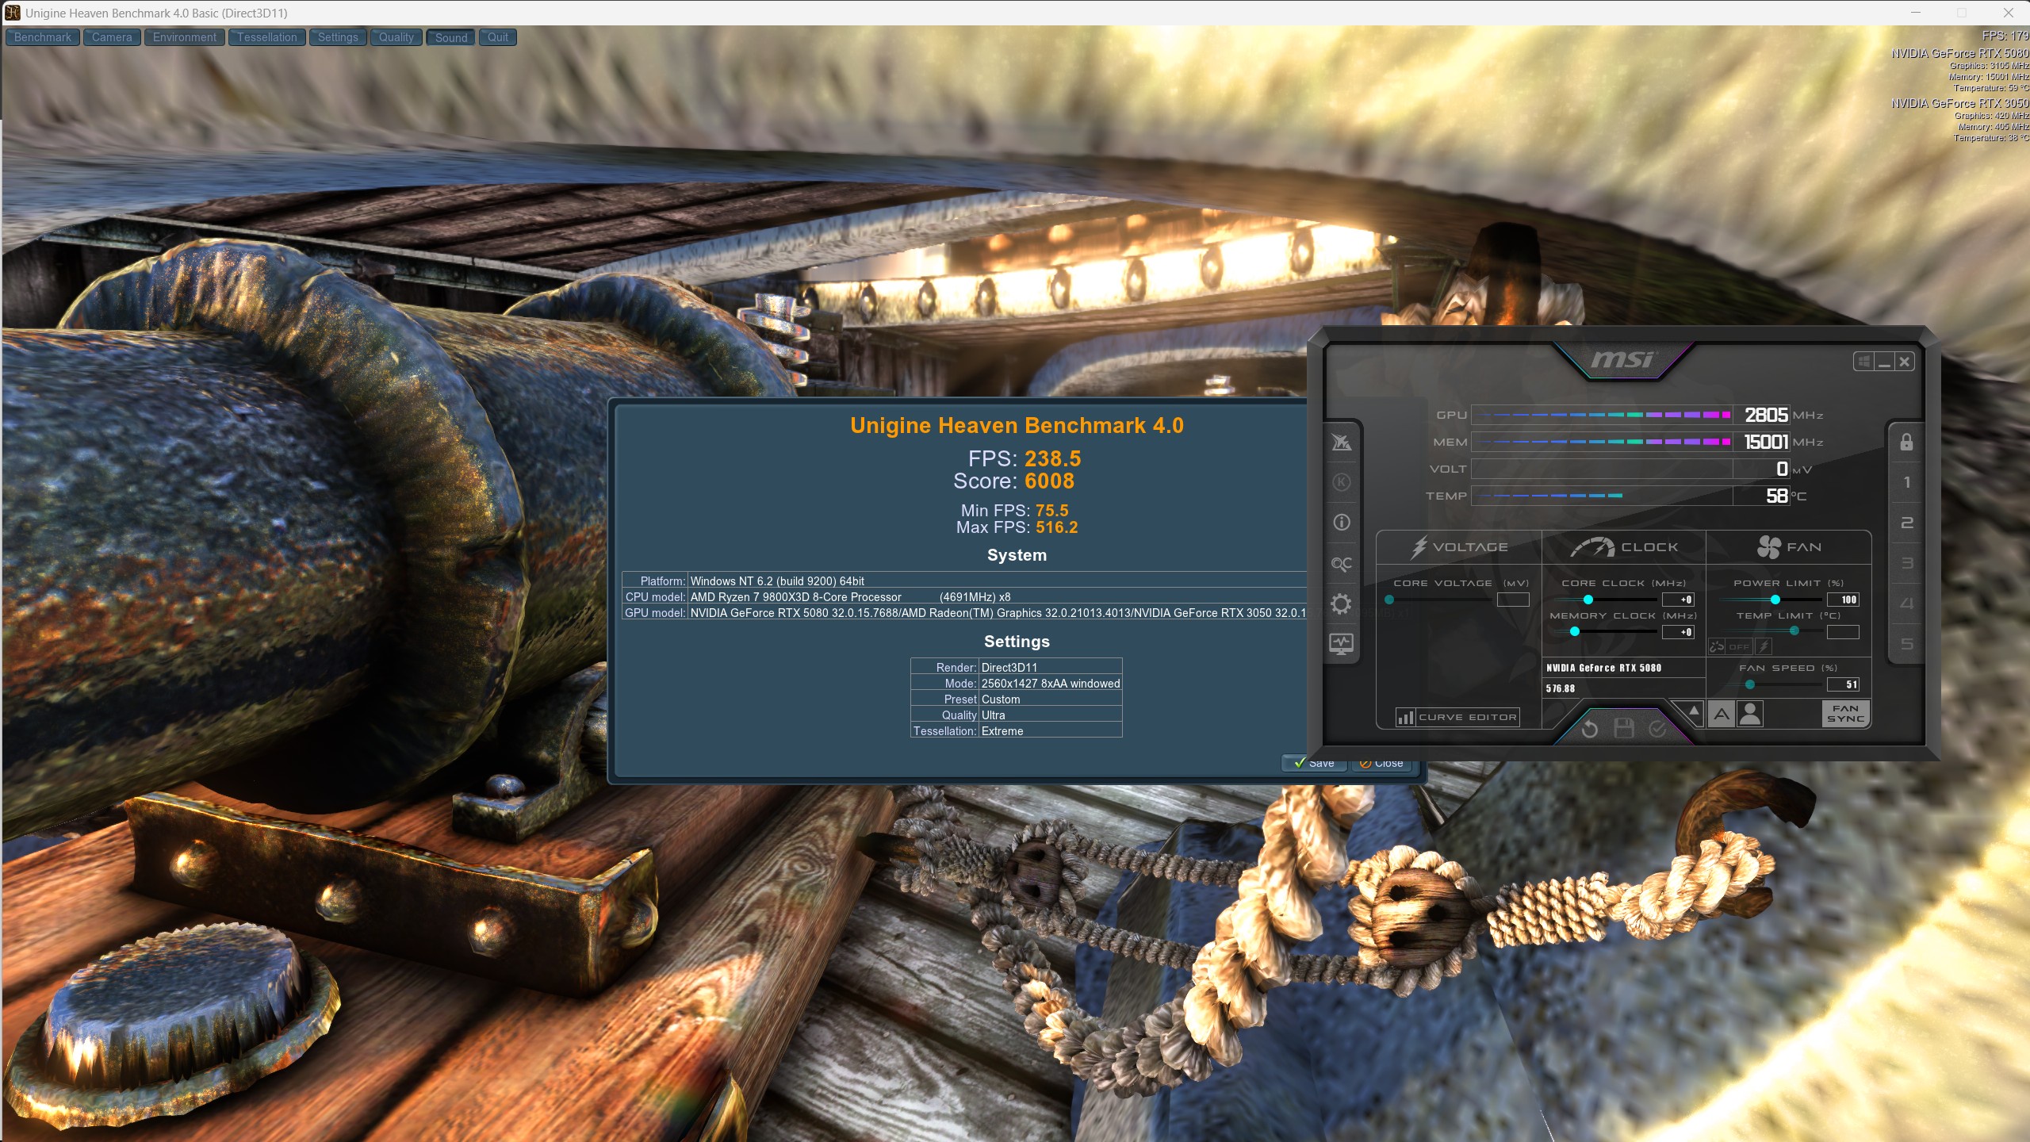2030x1142 pixels.
Task: Click the Memory Clock slider handle
Action: (1575, 632)
